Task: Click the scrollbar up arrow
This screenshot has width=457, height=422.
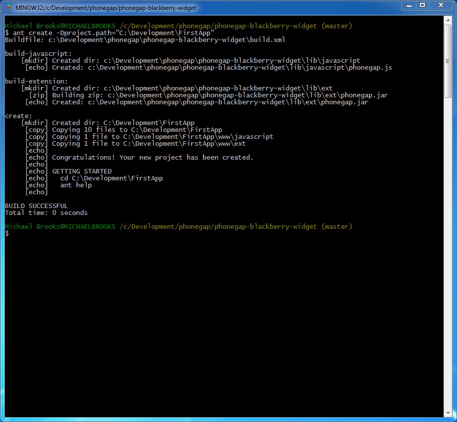Action: click(x=448, y=20)
